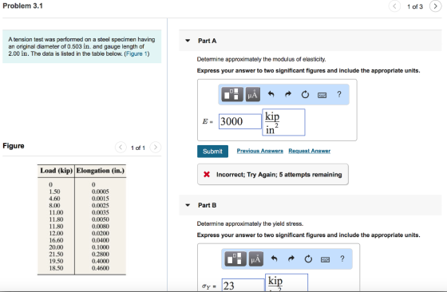Click the '1 of 3' problem counter
The width and height of the screenshot is (447, 292).
(x=415, y=6)
